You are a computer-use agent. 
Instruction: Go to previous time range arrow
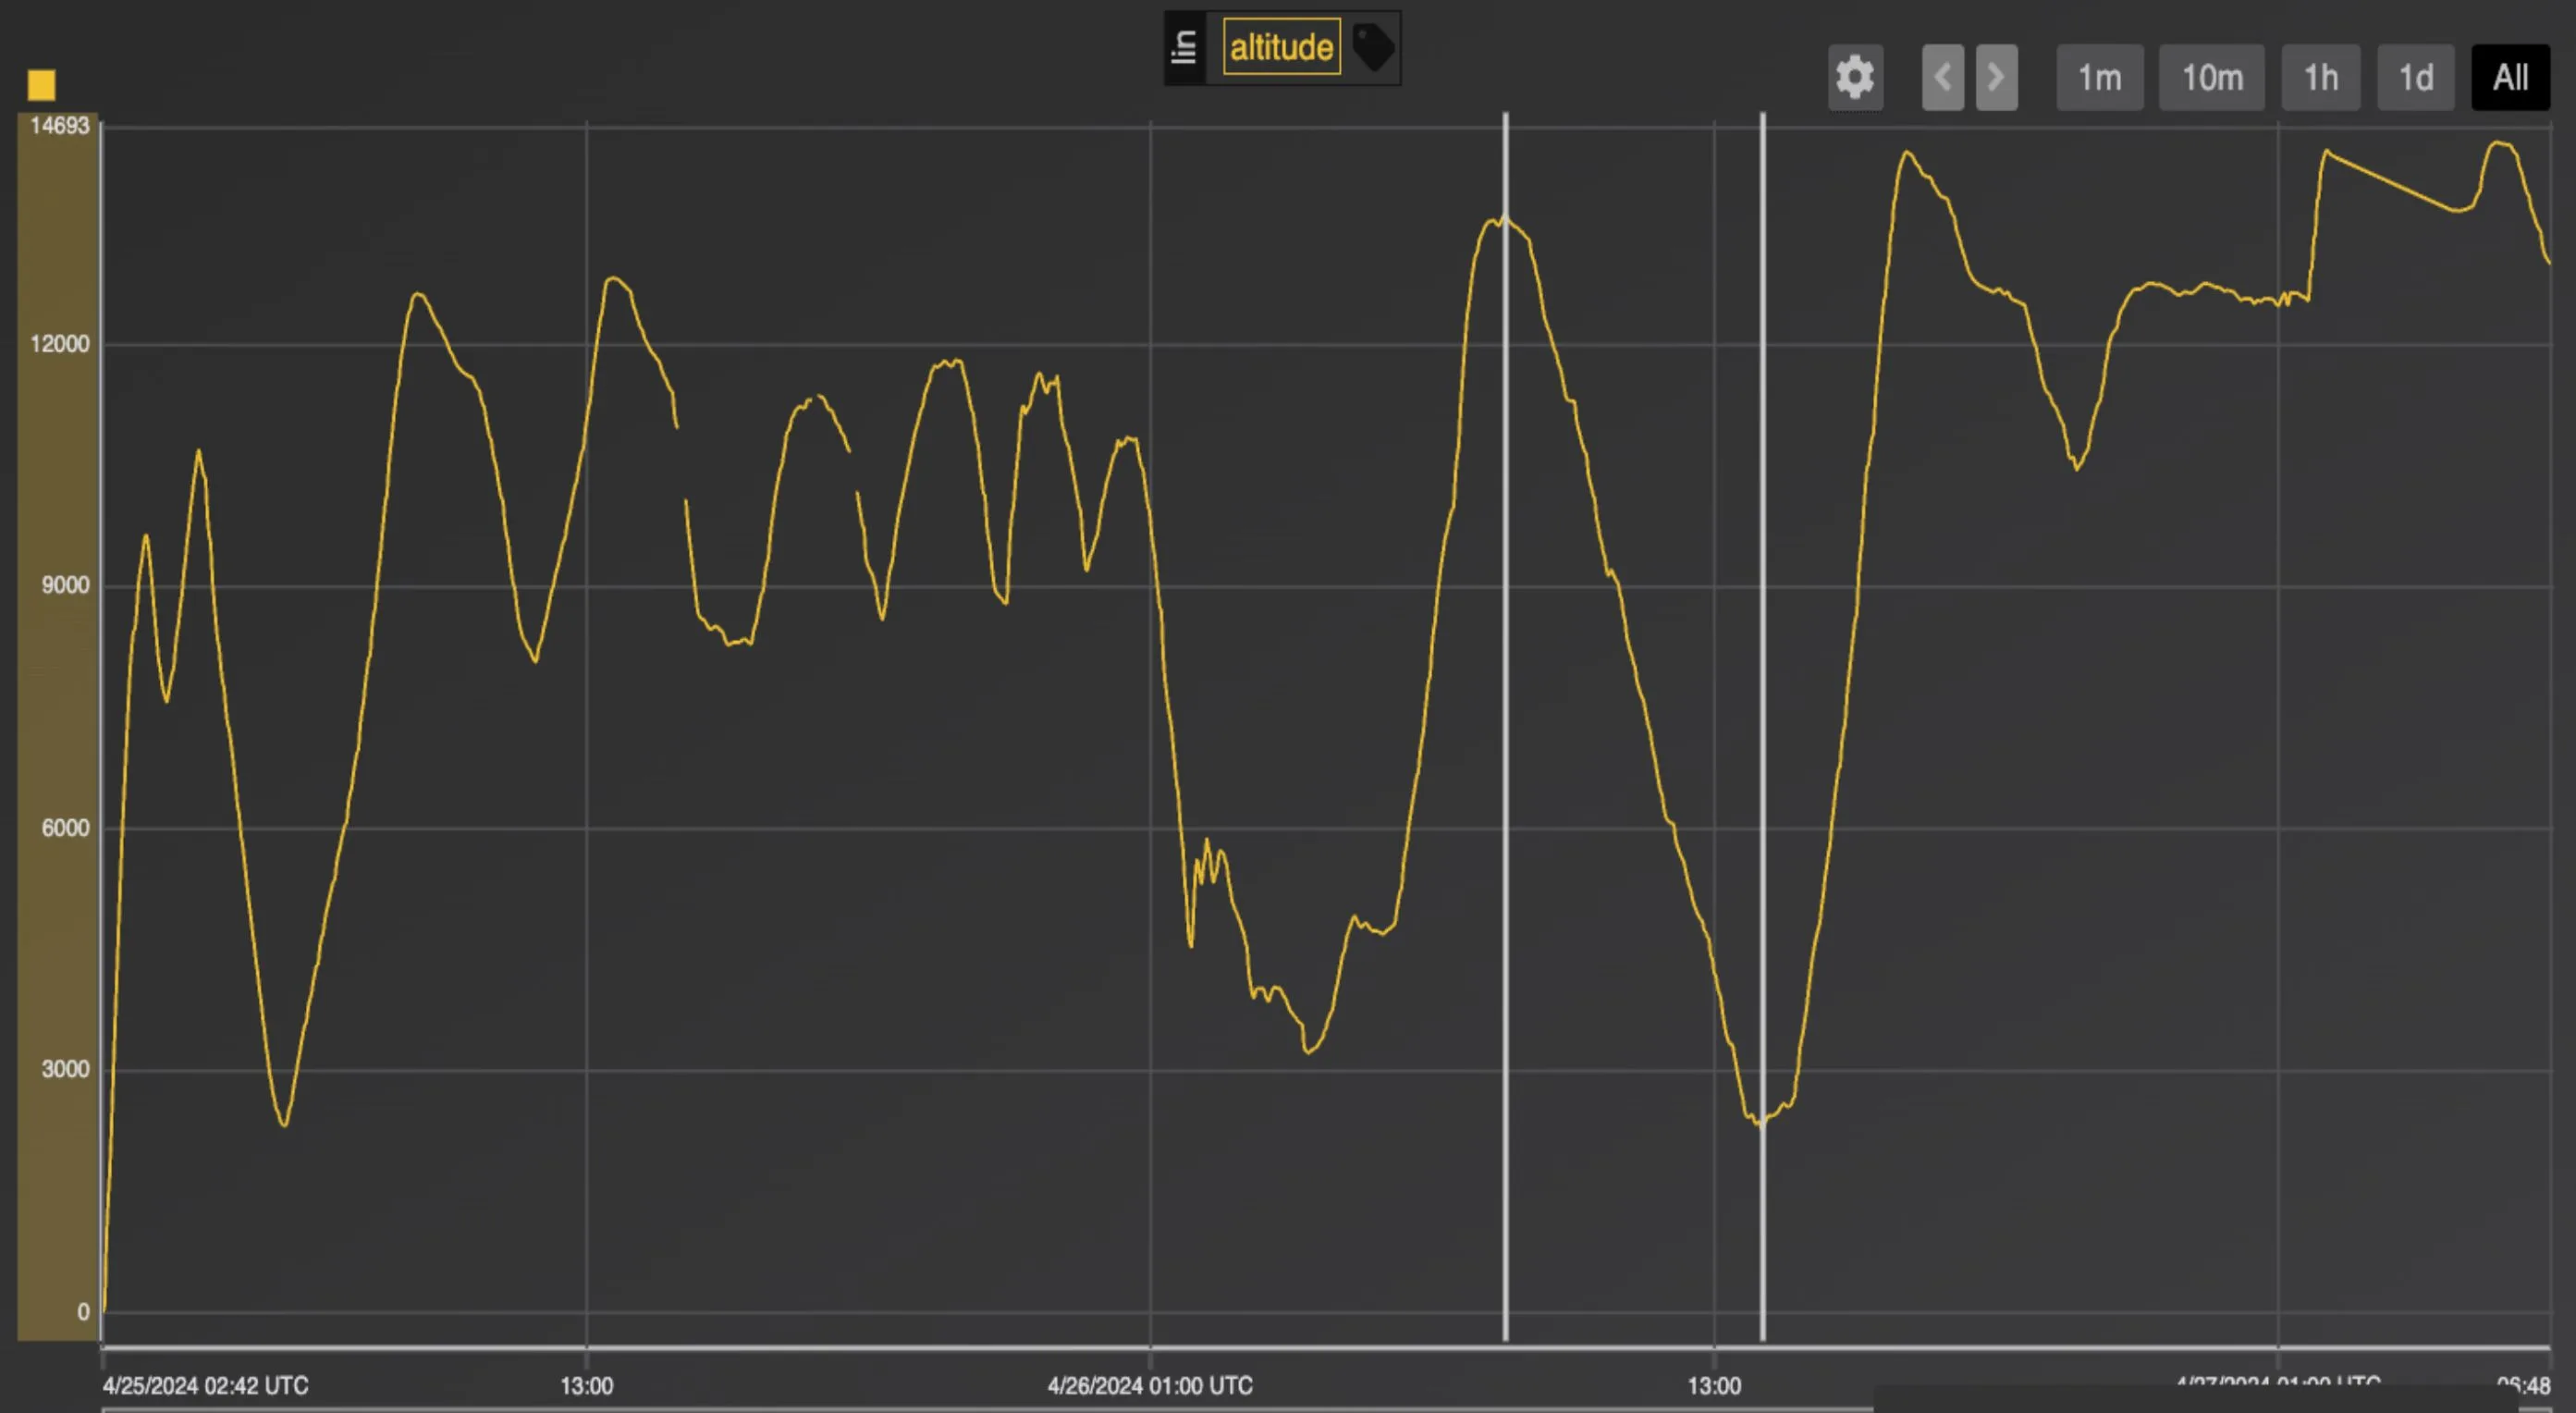click(x=1942, y=77)
